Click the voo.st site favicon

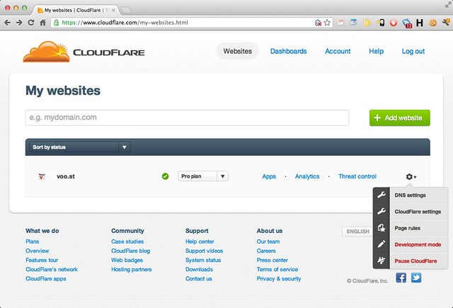click(42, 176)
